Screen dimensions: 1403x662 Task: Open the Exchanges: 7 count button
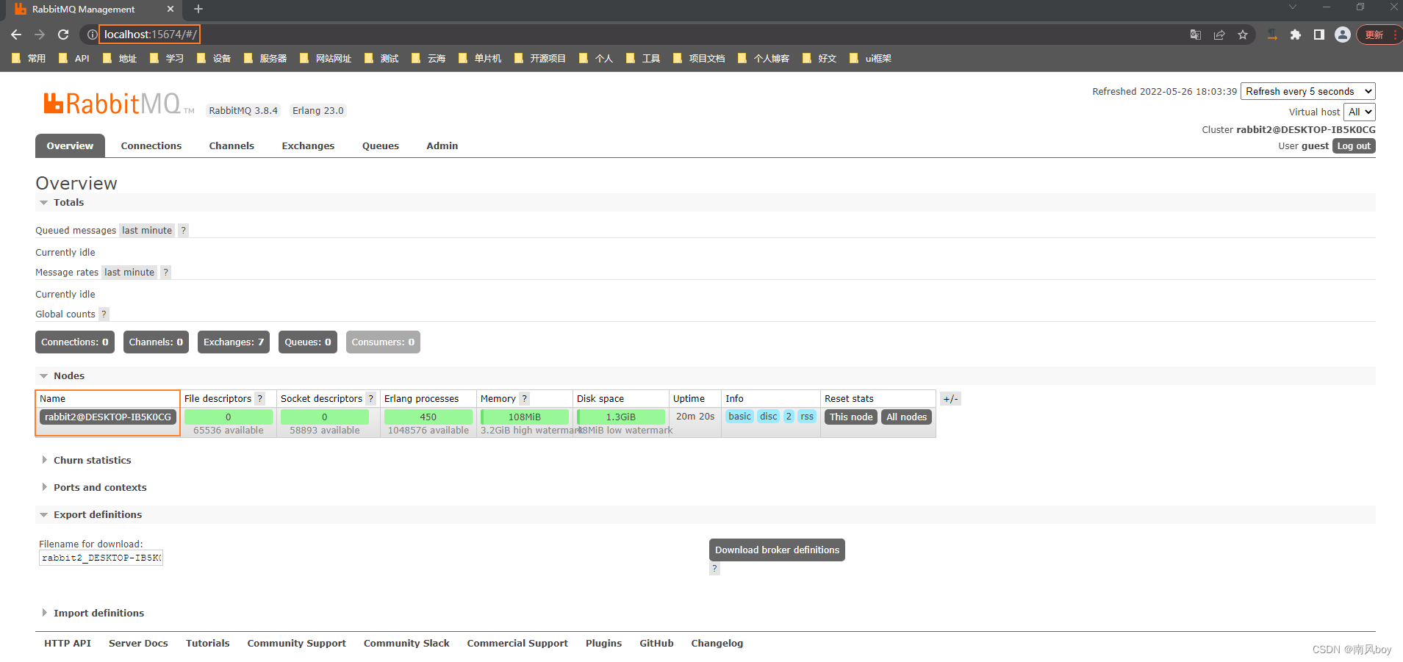click(234, 342)
